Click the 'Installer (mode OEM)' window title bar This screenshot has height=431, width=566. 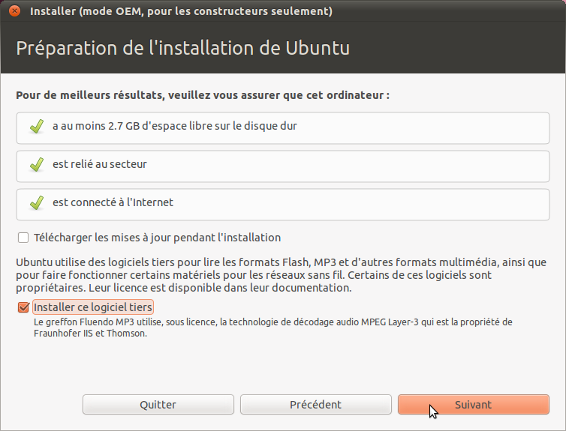[180, 11]
